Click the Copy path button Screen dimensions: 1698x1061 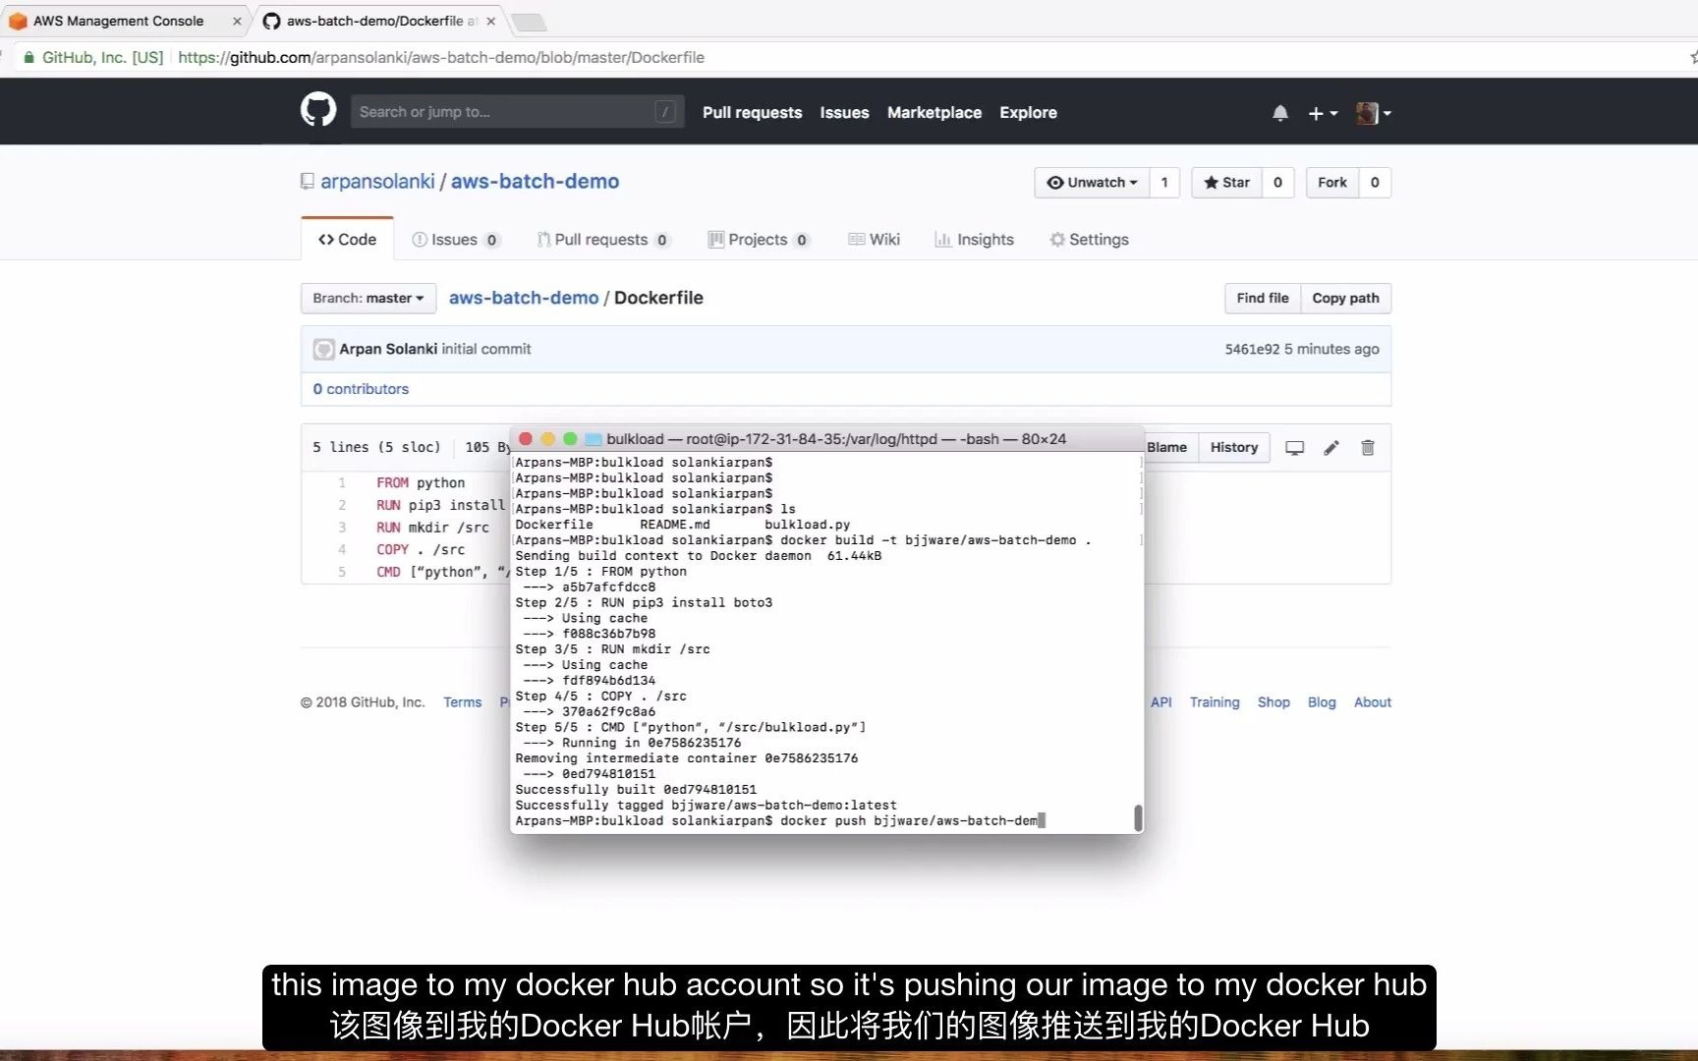pos(1345,299)
